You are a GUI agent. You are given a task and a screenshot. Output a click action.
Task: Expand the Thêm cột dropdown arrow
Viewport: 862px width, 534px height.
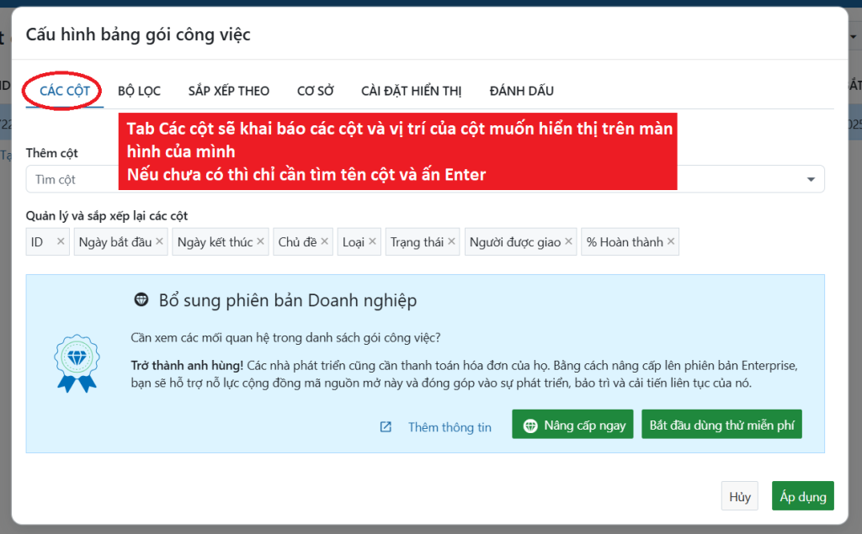point(811,179)
